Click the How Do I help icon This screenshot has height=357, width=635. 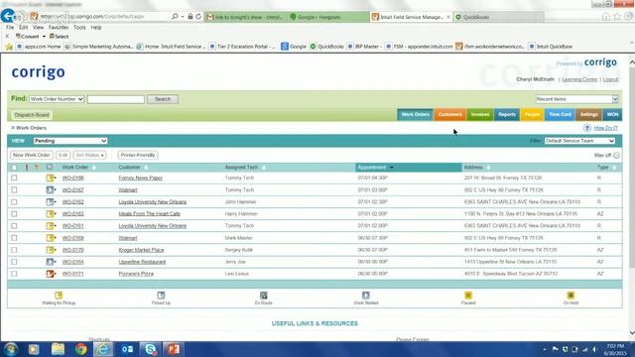[586, 128]
